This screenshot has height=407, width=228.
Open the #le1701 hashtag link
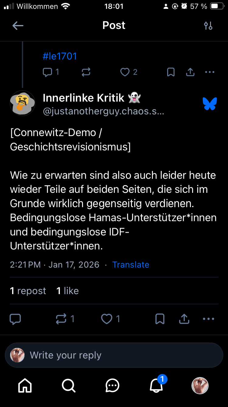tap(60, 56)
